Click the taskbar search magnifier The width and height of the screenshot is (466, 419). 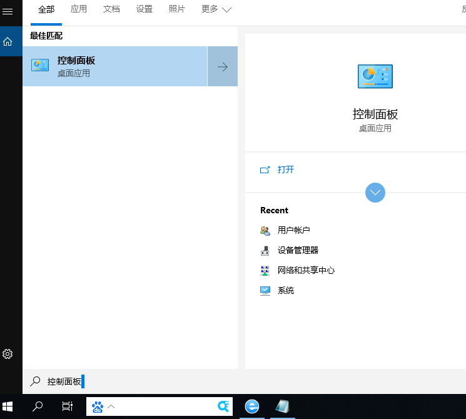tap(38, 406)
